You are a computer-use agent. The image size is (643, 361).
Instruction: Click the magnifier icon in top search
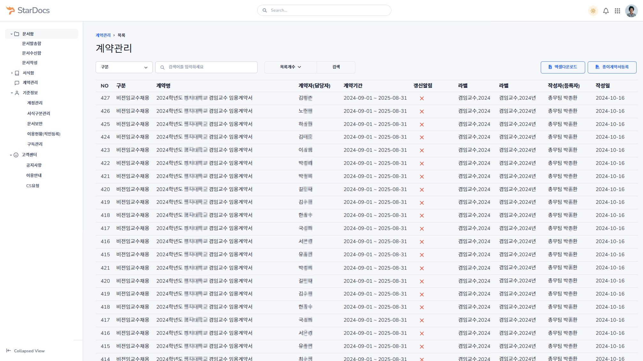click(x=265, y=10)
